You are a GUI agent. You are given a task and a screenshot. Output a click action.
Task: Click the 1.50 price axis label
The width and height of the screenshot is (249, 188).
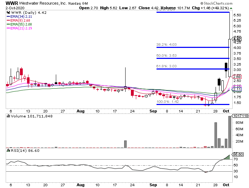[x=237, y=103]
